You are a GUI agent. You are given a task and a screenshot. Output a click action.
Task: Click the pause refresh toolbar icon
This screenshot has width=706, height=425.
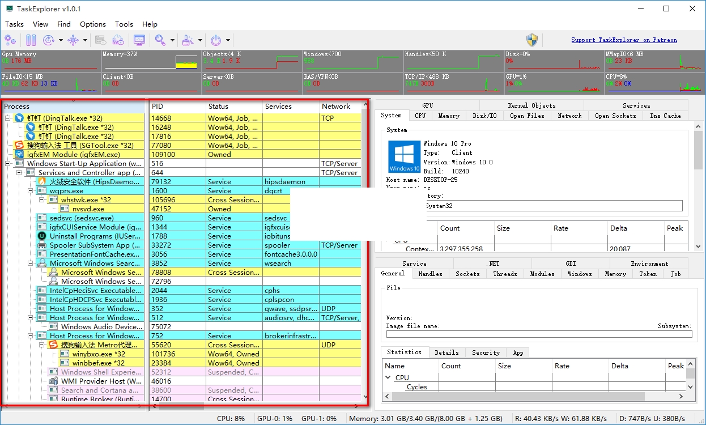(31, 40)
